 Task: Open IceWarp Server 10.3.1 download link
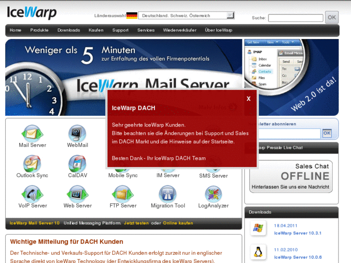pyautogui.click(x=298, y=233)
